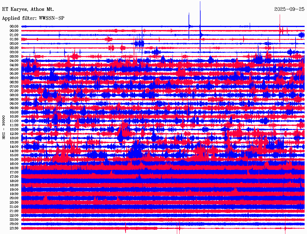This screenshot has width=307, height=234.
Task: Select the 22:00 time label
Action: (x=14, y=215)
